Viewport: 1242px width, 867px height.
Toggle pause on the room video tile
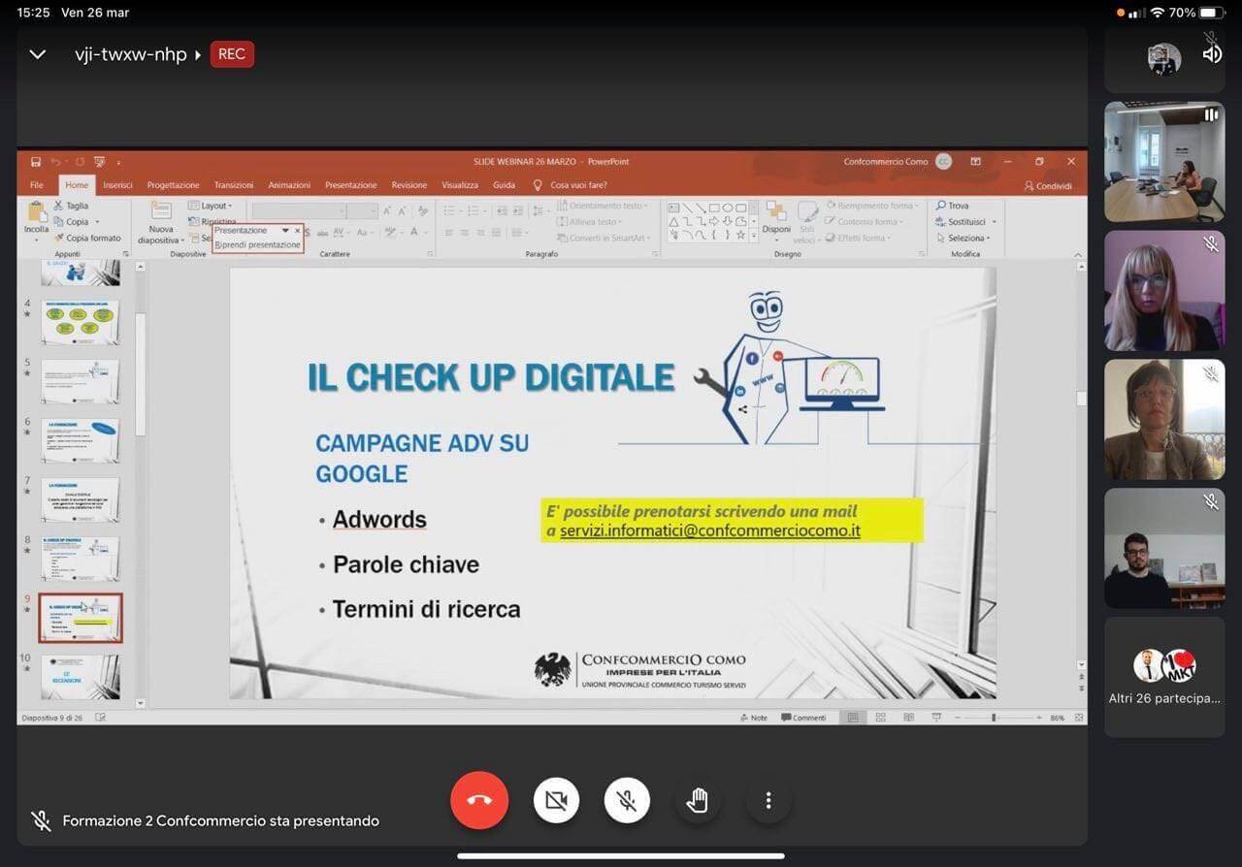coord(1210,114)
